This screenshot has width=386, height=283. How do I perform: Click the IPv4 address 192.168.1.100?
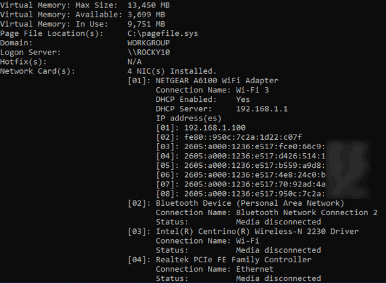pos(215,128)
